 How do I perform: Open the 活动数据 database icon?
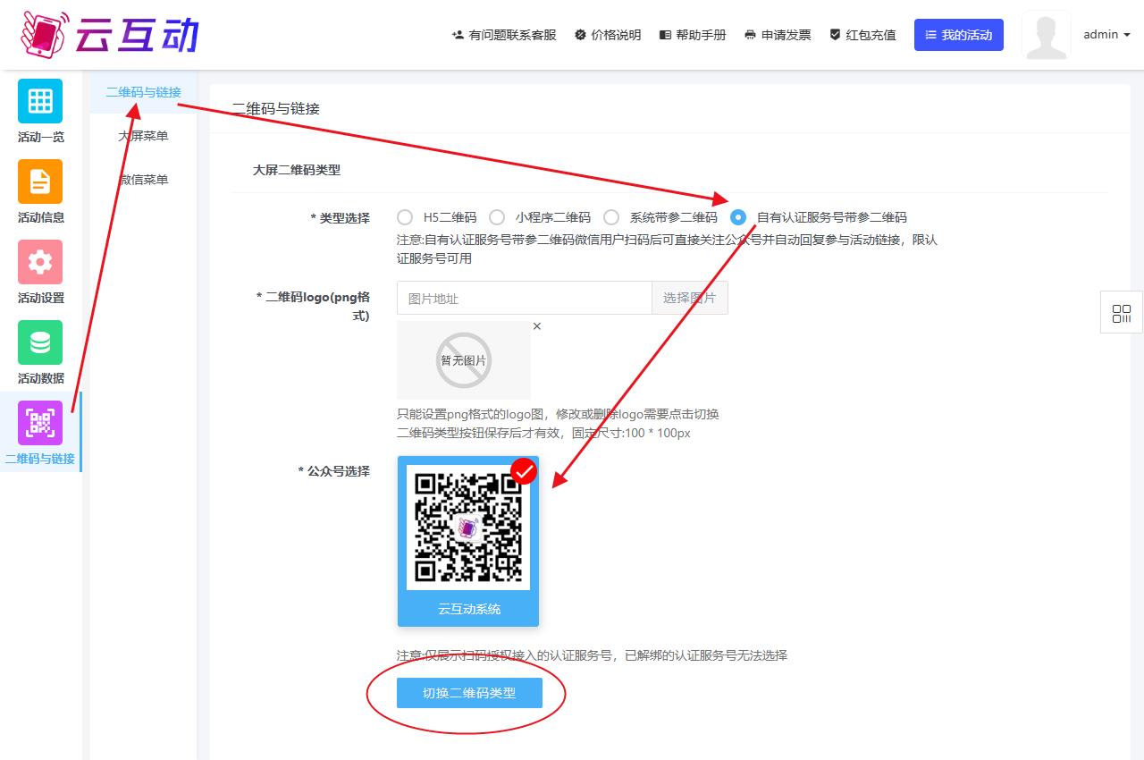[x=40, y=342]
